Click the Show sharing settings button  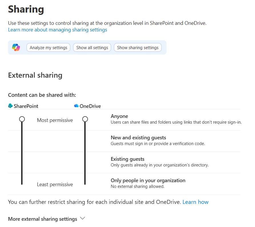pos(138,47)
